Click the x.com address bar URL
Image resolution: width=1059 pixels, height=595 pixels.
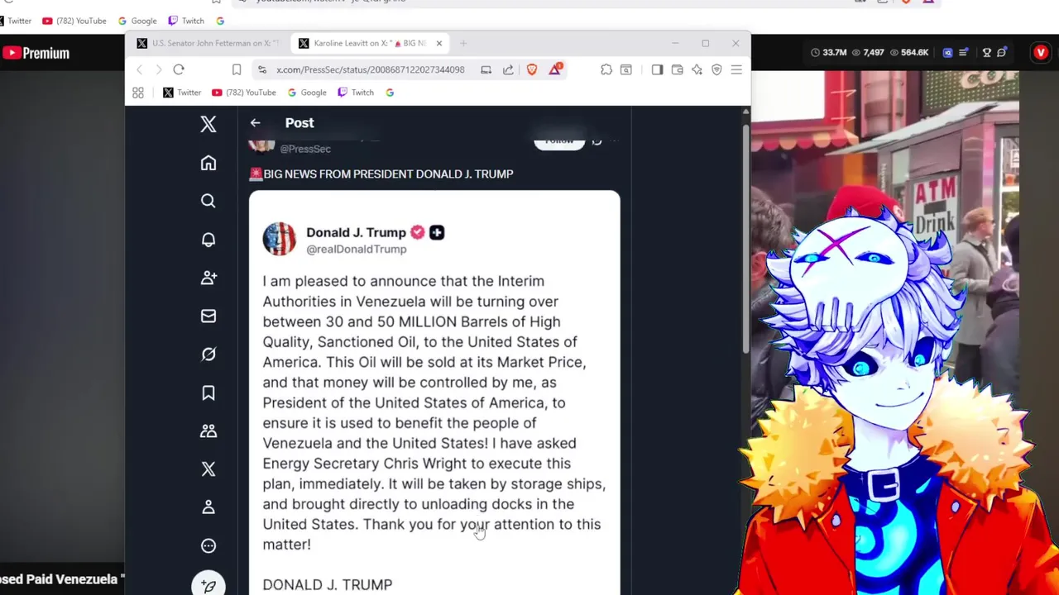[370, 69]
